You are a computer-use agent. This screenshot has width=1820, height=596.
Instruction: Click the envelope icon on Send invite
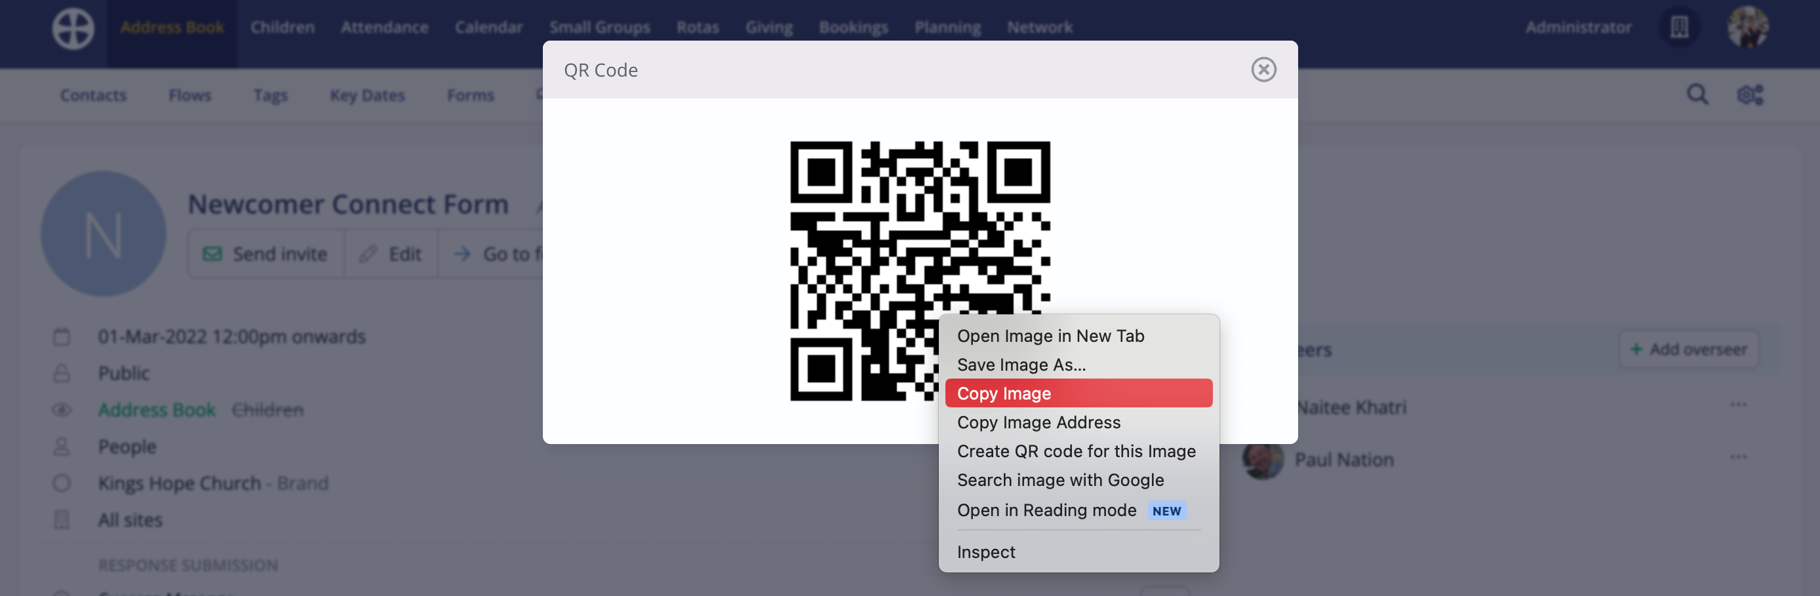212,253
